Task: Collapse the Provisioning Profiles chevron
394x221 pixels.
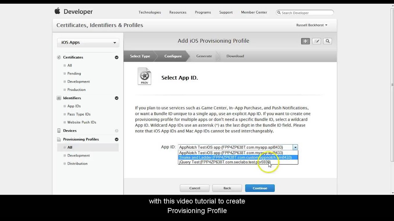Action: tap(117, 139)
